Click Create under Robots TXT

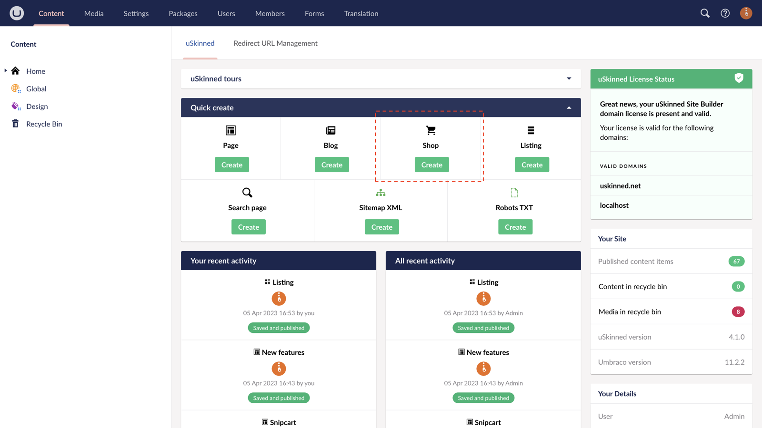[515, 227]
